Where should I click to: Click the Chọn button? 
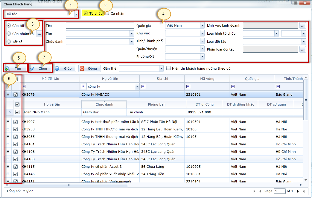point(40,68)
